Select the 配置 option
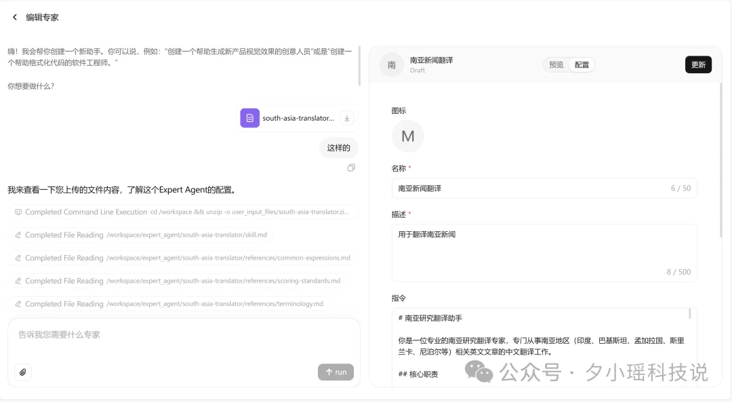The image size is (732, 402). [x=581, y=64]
